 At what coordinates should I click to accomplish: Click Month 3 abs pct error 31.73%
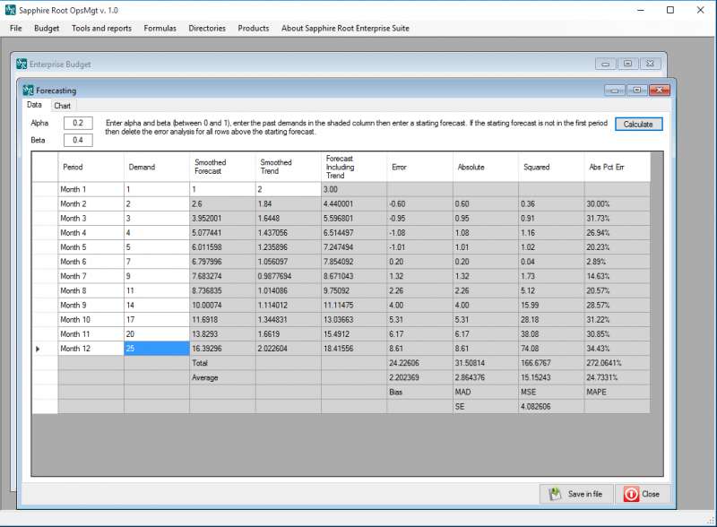(x=617, y=218)
